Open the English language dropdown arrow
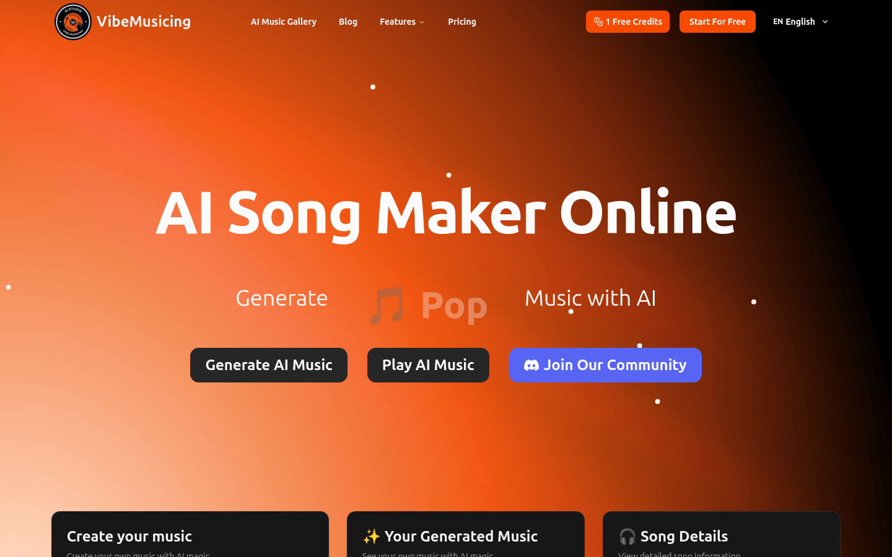892x557 pixels. coord(825,22)
